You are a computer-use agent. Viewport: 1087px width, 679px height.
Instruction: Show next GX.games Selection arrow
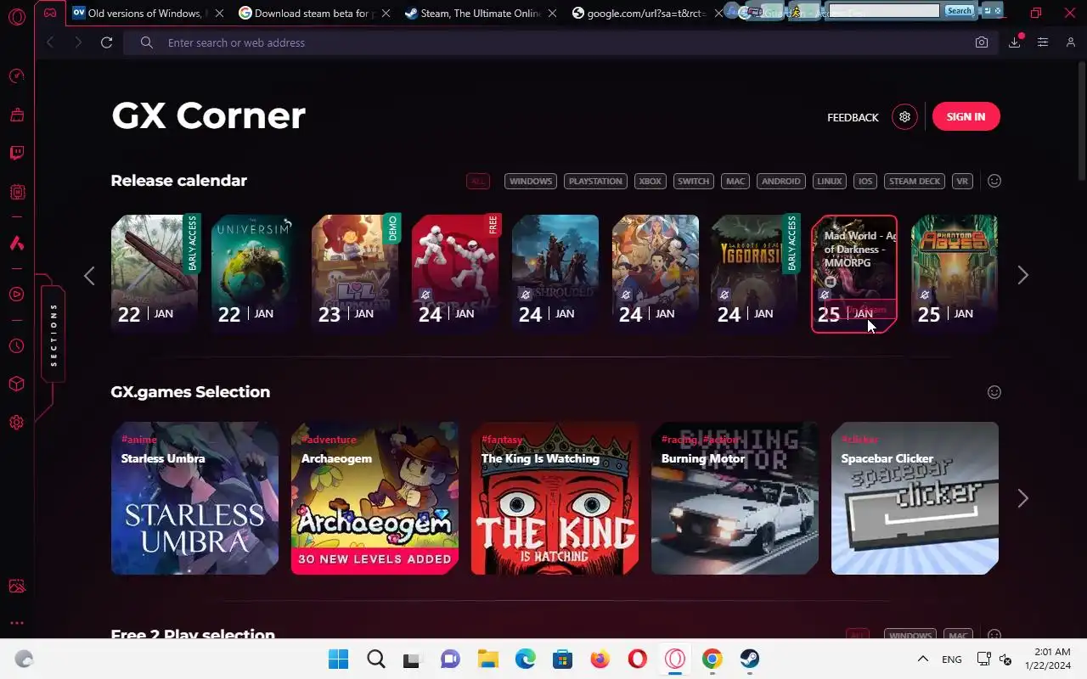1022,498
